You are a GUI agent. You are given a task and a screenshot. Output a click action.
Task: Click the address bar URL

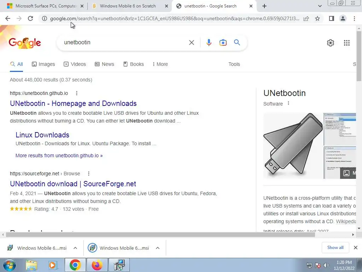coord(175,18)
